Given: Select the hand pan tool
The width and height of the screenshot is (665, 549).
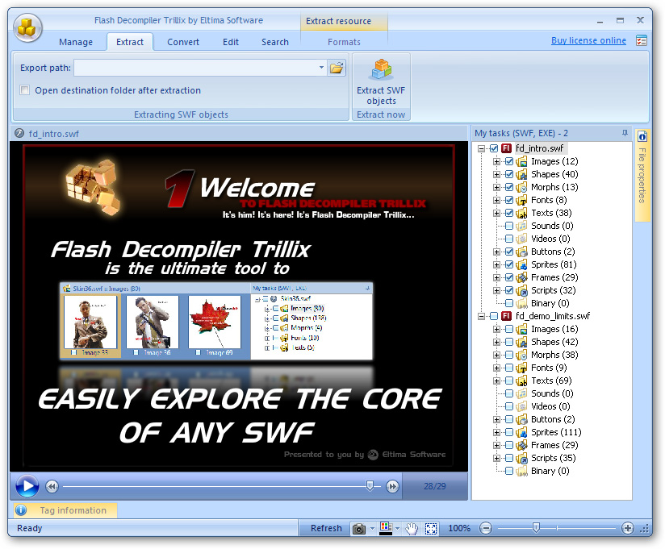Looking at the screenshot, I should pyautogui.click(x=412, y=528).
